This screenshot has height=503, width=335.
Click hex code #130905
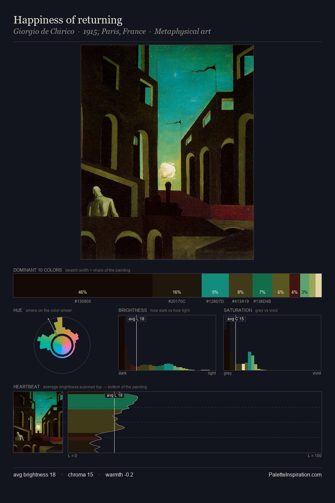(x=83, y=301)
